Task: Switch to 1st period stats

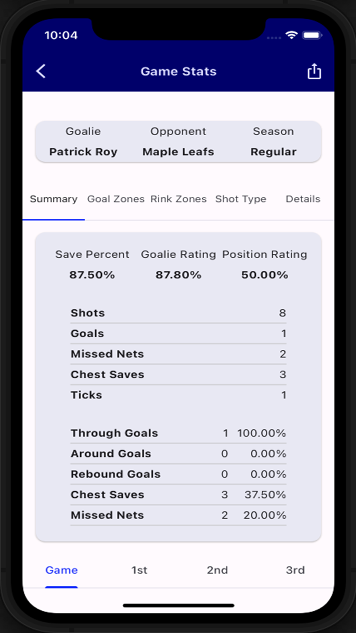Action: (x=139, y=570)
